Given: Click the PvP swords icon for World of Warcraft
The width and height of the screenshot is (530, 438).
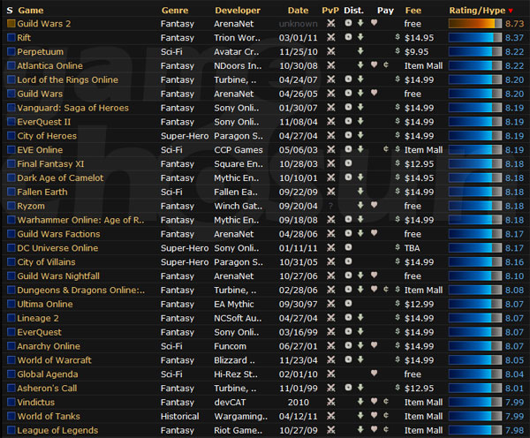Looking at the screenshot, I should 330,360.
